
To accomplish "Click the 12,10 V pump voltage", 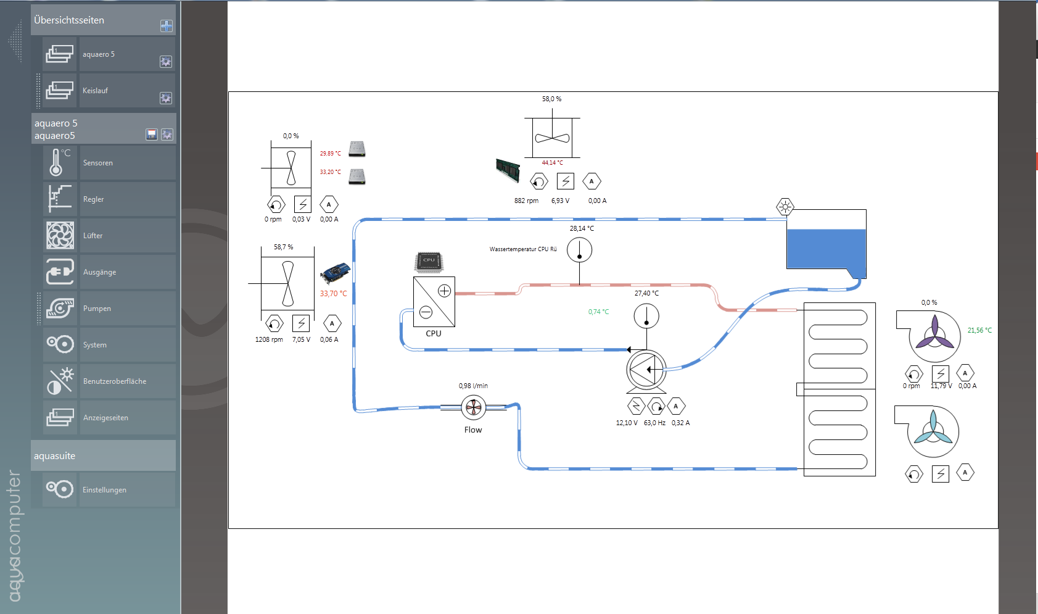I will point(627,423).
